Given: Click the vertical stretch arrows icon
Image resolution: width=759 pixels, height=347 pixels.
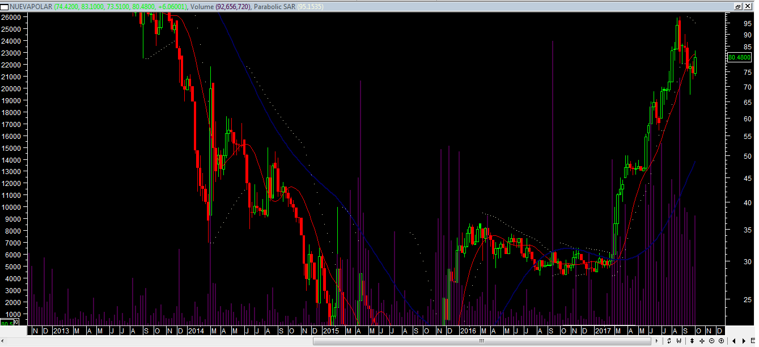Looking at the screenshot, I should point(693,341).
